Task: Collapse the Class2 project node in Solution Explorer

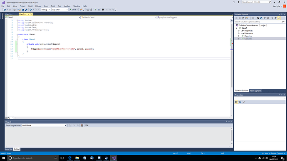Action: (237, 28)
